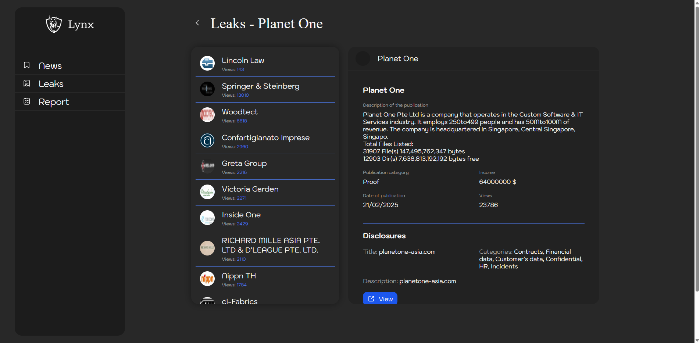Select the RICHARD MILLE ASIA PTE. LTD entry
This screenshot has height=343, width=700.
point(271,245)
